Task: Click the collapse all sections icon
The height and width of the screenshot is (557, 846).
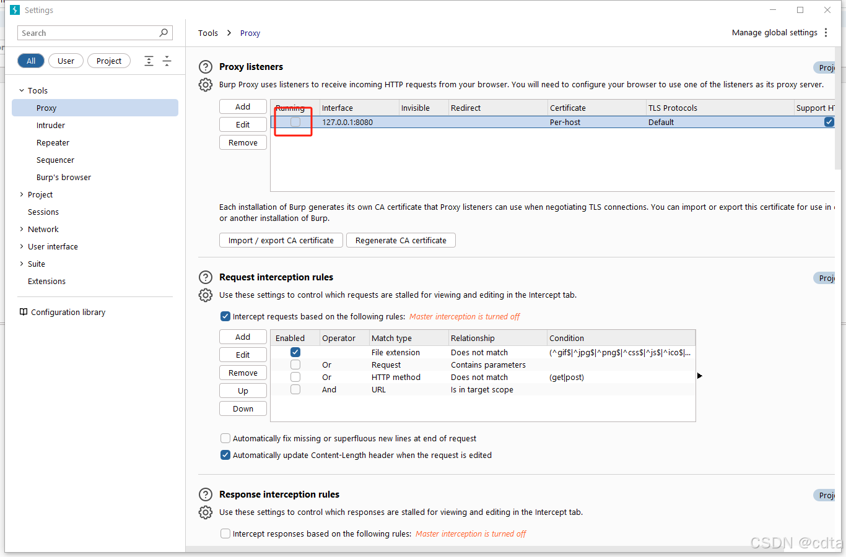Action: click(167, 61)
